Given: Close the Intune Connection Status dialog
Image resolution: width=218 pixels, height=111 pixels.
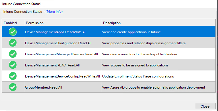Looking at the screenshot, I should tap(205, 106).
